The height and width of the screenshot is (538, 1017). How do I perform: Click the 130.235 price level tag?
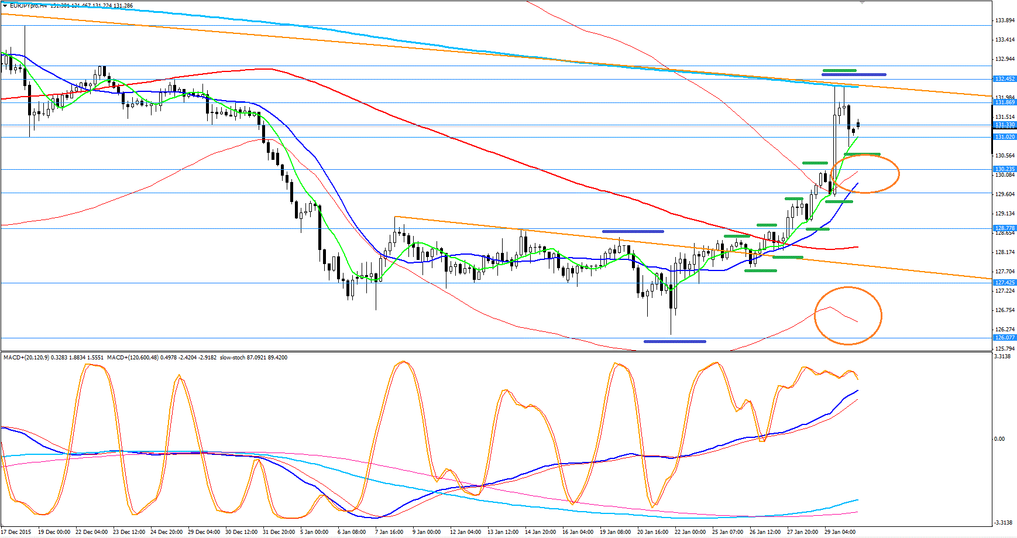1005,169
